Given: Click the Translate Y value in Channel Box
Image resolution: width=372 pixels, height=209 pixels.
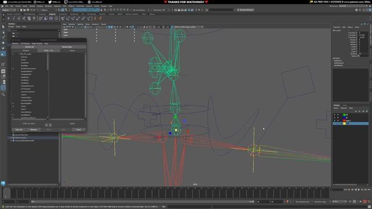Looking at the screenshot, I should (x=363, y=35).
